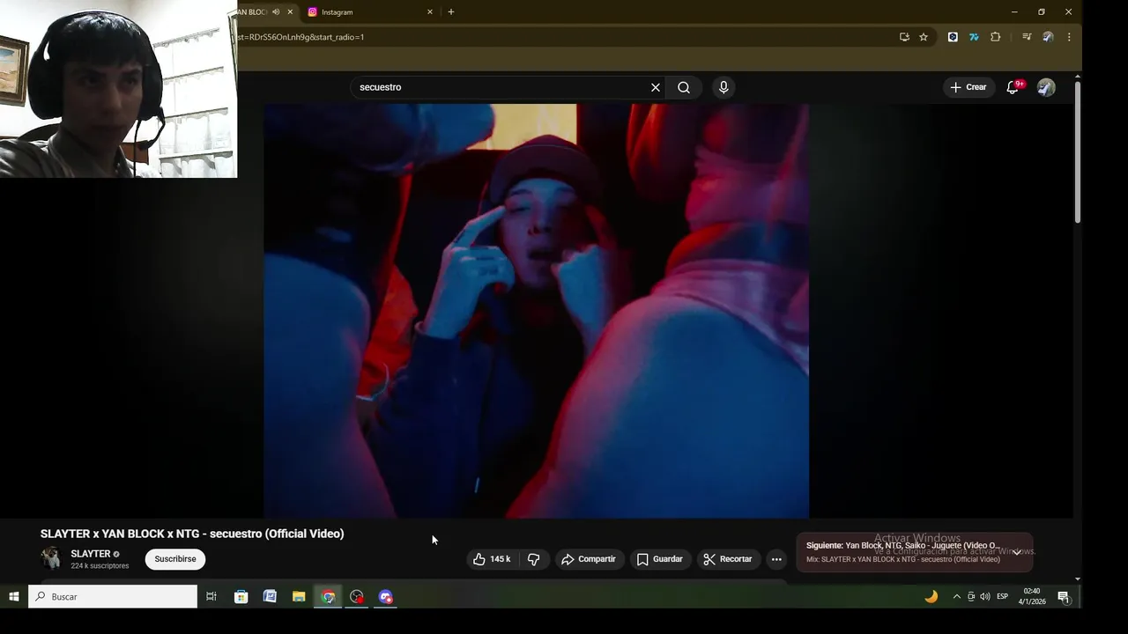Click the 224 k suscriptores text
The image size is (1128, 634).
(100, 565)
